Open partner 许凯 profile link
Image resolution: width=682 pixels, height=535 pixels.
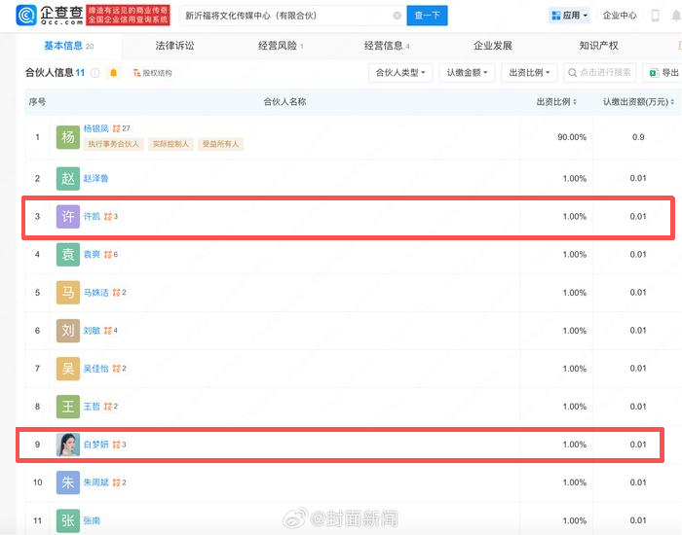[92, 216]
